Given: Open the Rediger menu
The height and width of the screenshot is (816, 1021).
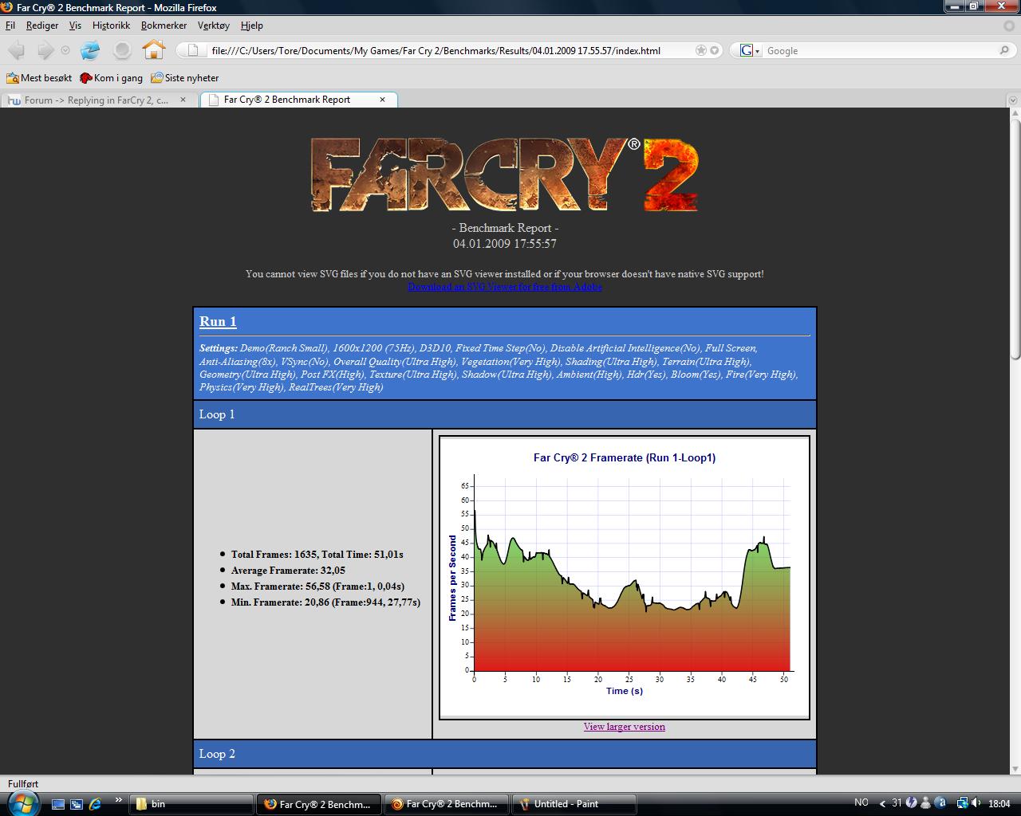Looking at the screenshot, I should pyautogui.click(x=42, y=25).
